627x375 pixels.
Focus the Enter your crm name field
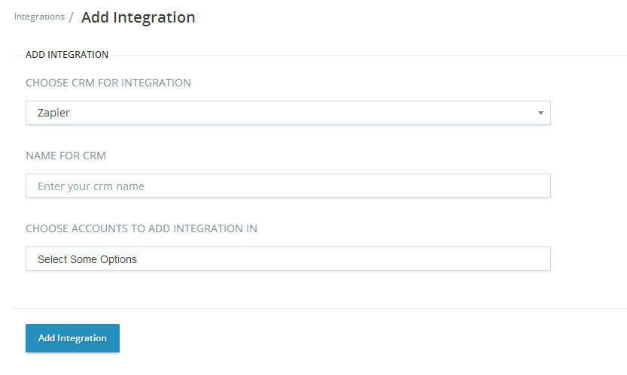[x=288, y=186]
